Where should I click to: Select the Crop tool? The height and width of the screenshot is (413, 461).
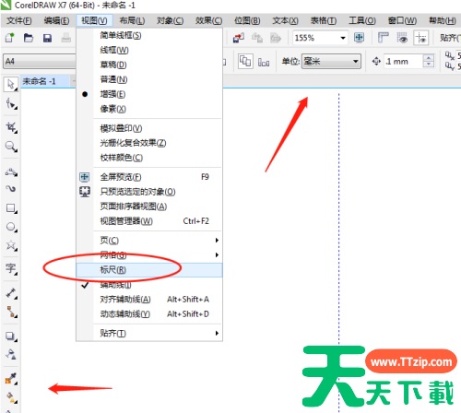point(11,126)
